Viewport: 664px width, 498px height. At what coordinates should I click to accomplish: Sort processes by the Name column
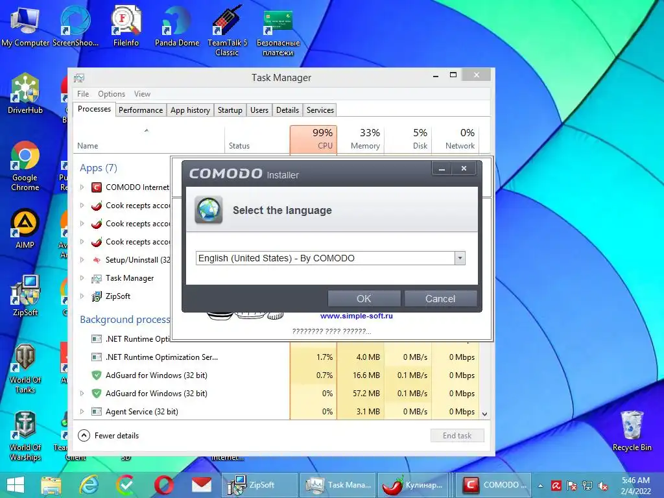[x=148, y=140]
